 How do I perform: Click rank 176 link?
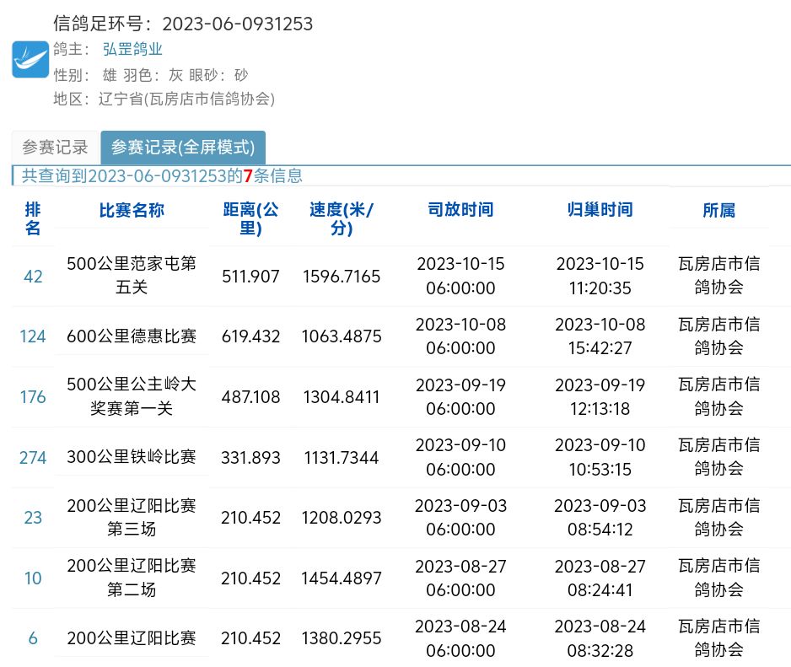tap(33, 396)
